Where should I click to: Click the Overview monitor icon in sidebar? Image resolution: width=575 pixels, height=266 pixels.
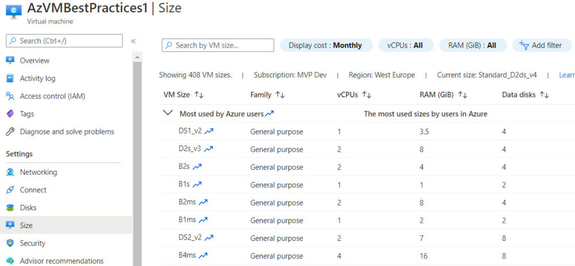click(10, 60)
